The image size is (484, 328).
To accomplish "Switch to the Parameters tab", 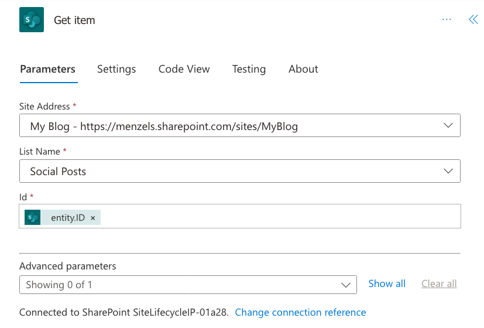I will click(x=47, y=69).
